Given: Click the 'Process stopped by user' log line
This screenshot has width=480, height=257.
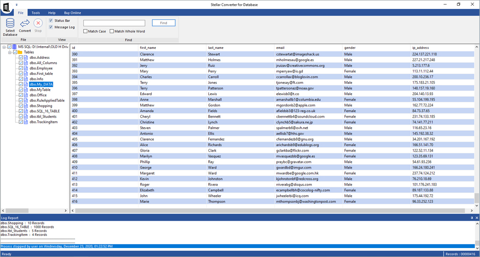Looking at the screenshot, I should point(238,246).
